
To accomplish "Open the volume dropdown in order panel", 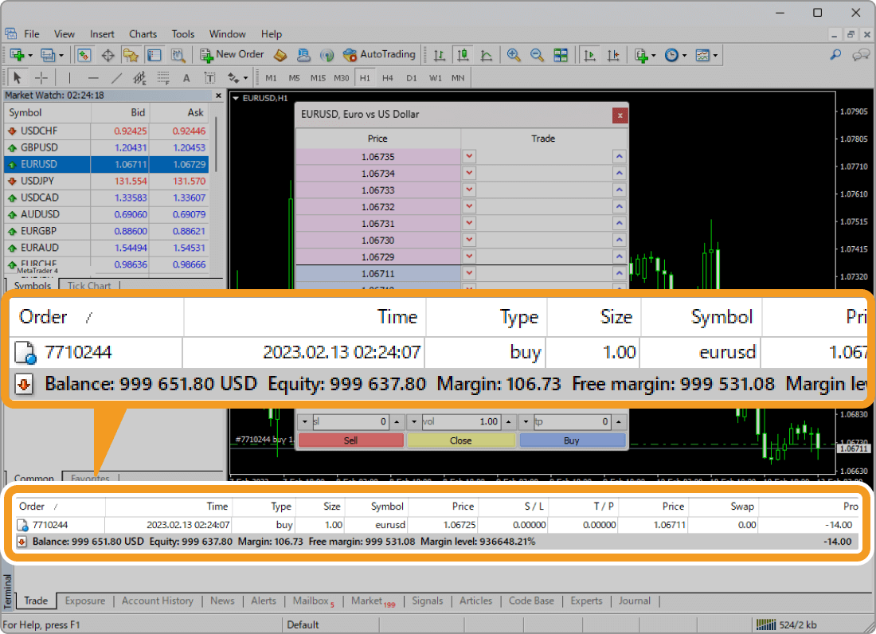I will click(x=414, y=421).
